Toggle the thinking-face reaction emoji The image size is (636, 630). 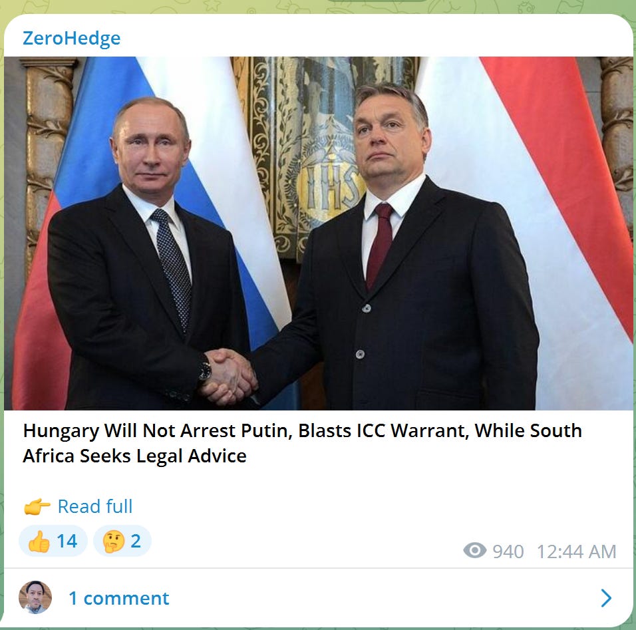(x=114, y=541)
